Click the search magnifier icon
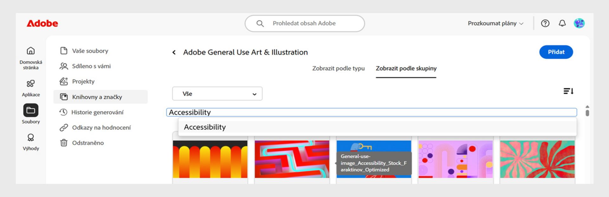 click(x=260, y=23)
